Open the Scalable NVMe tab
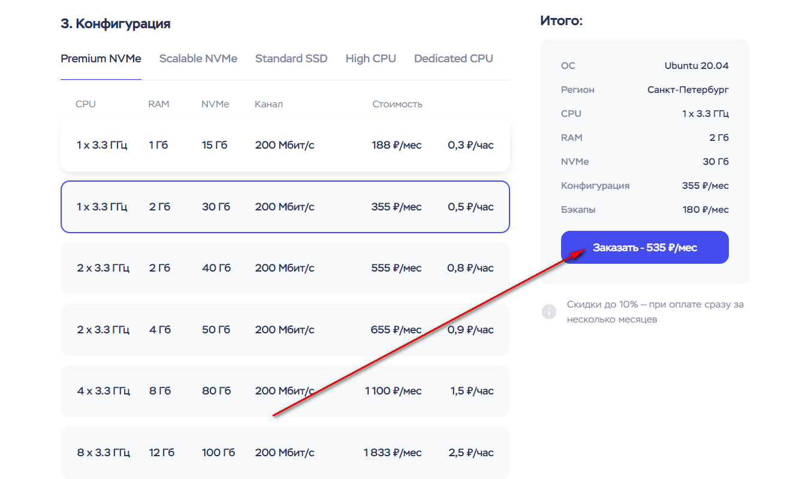The width and height of the screenshot is (808, 479). 198,59
